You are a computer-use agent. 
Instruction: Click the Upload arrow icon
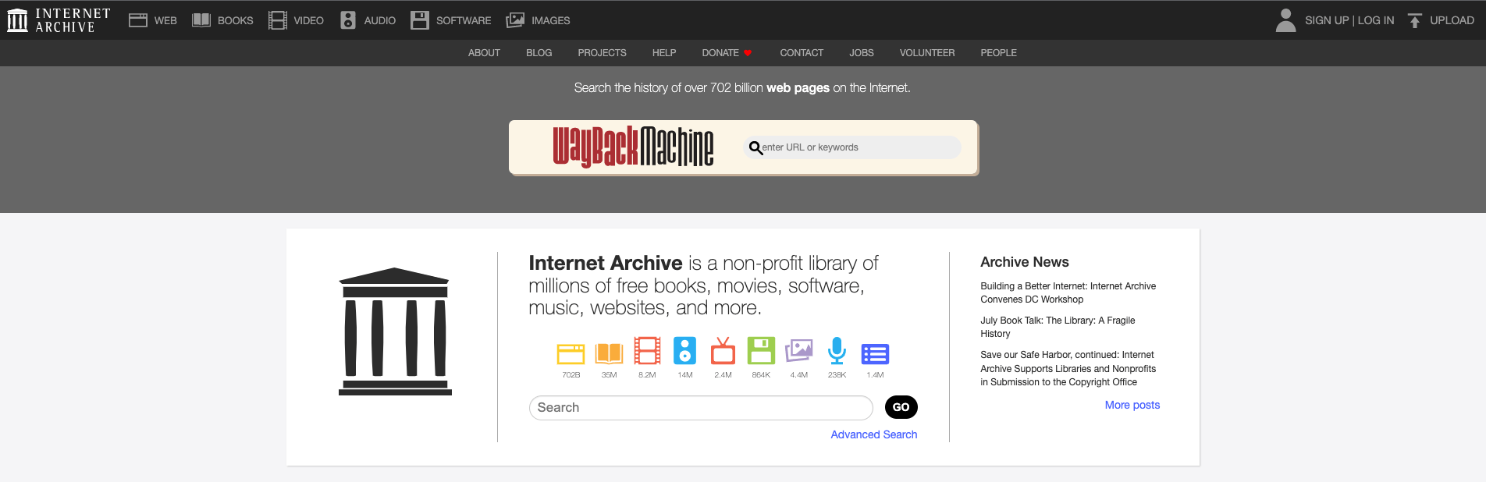1415,20
